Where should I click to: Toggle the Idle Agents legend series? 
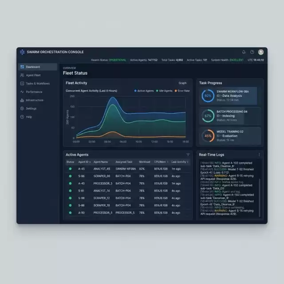(164, 91)
